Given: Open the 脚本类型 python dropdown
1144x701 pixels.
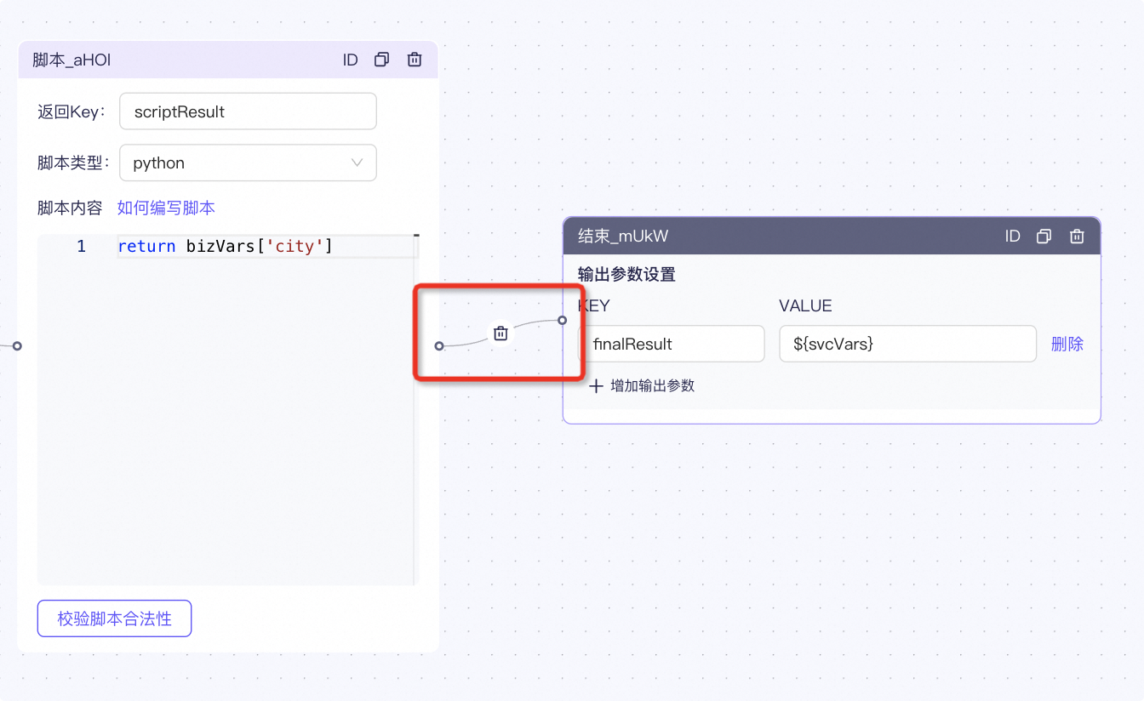Looking at the screenshot, I should pyautogui.click(x=248, y=162).
